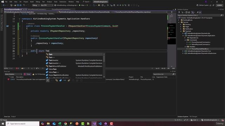Click Solution Explorer home view icon
The image size is (225, 126).
179,13
